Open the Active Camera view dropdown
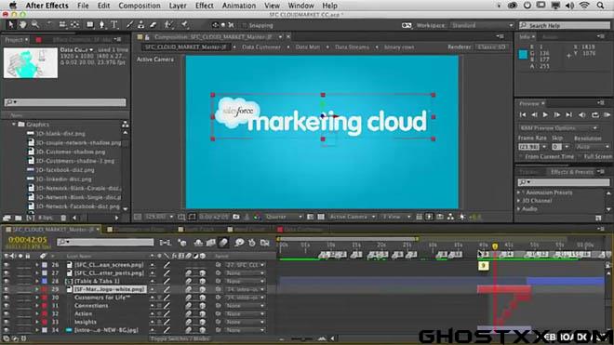Screen dimensions: 614x345 point(352,217)
